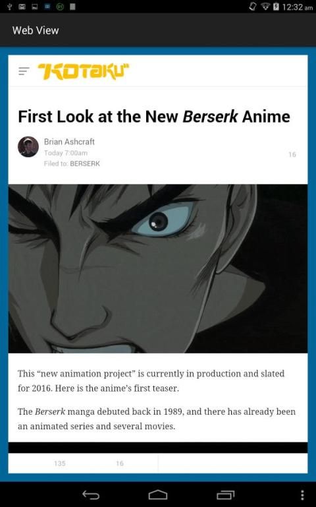Tap the black video bar below article
Image resolution: width=316 pixels, height=507 pixels.
pyautogui.click(x=158, y=448)
